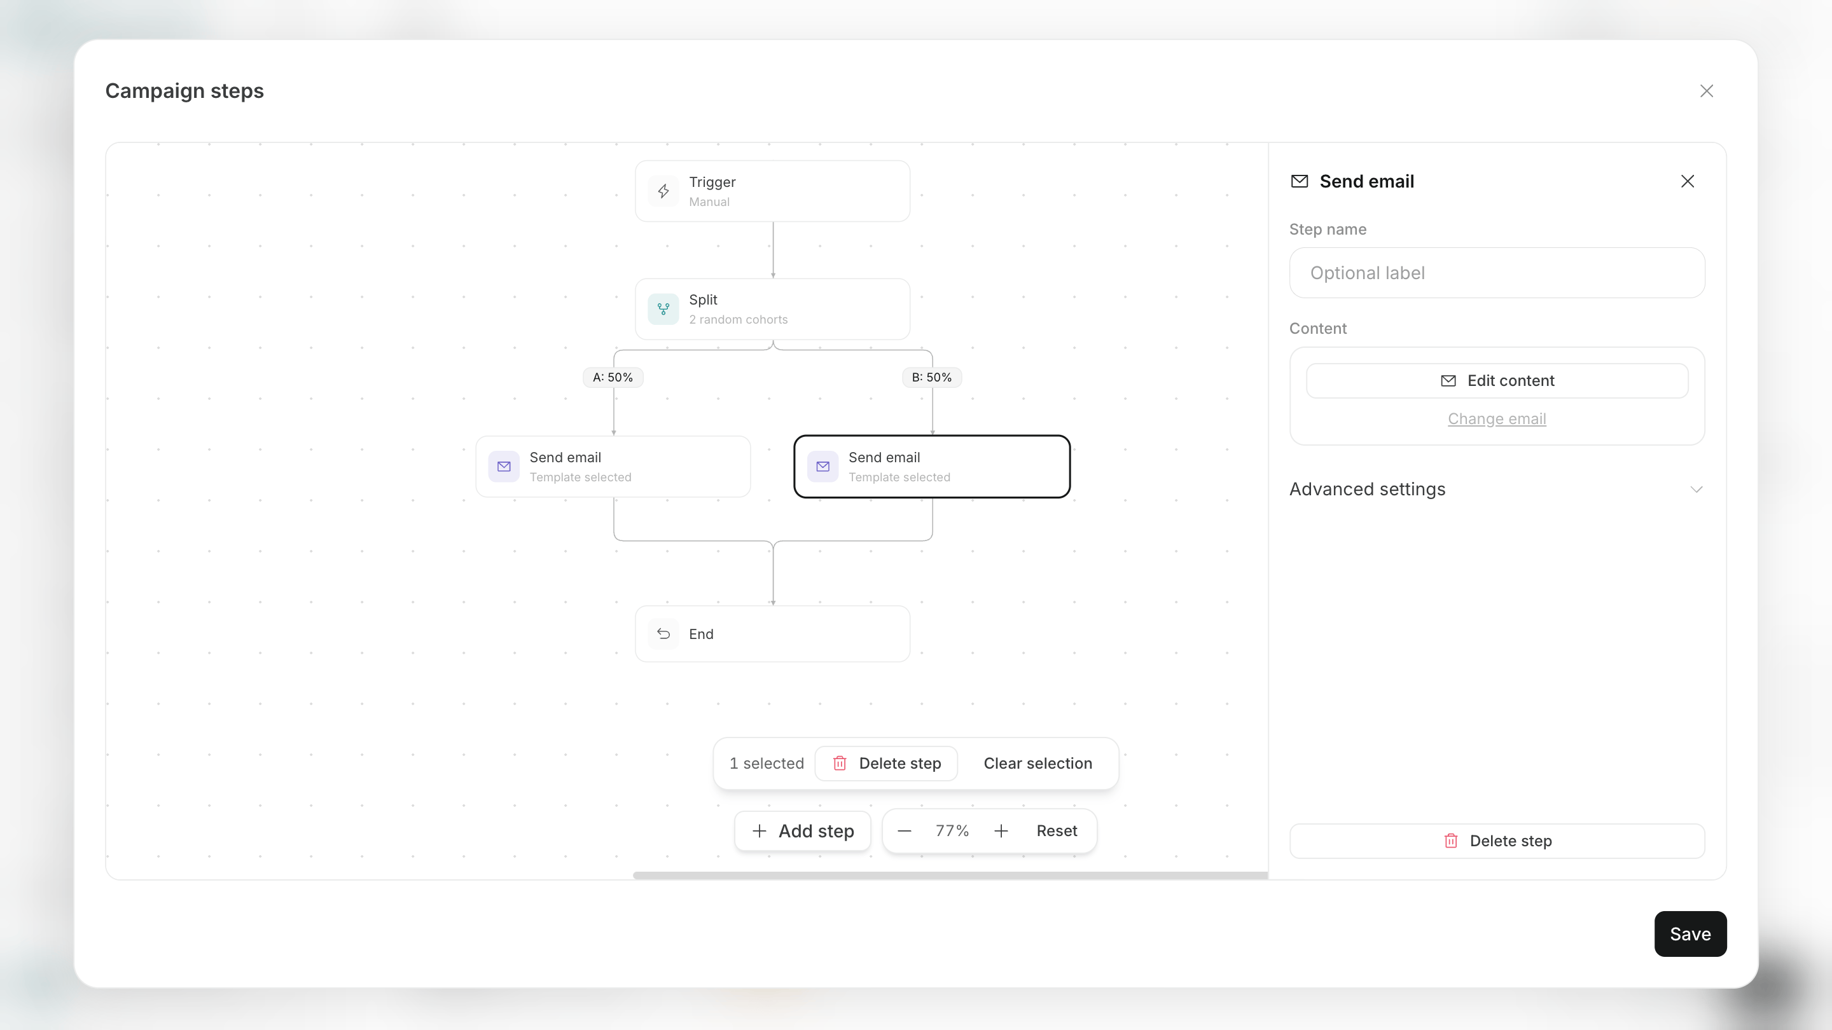
Task: Click the B: 50% branch label
Action: (x=932, y=378)
